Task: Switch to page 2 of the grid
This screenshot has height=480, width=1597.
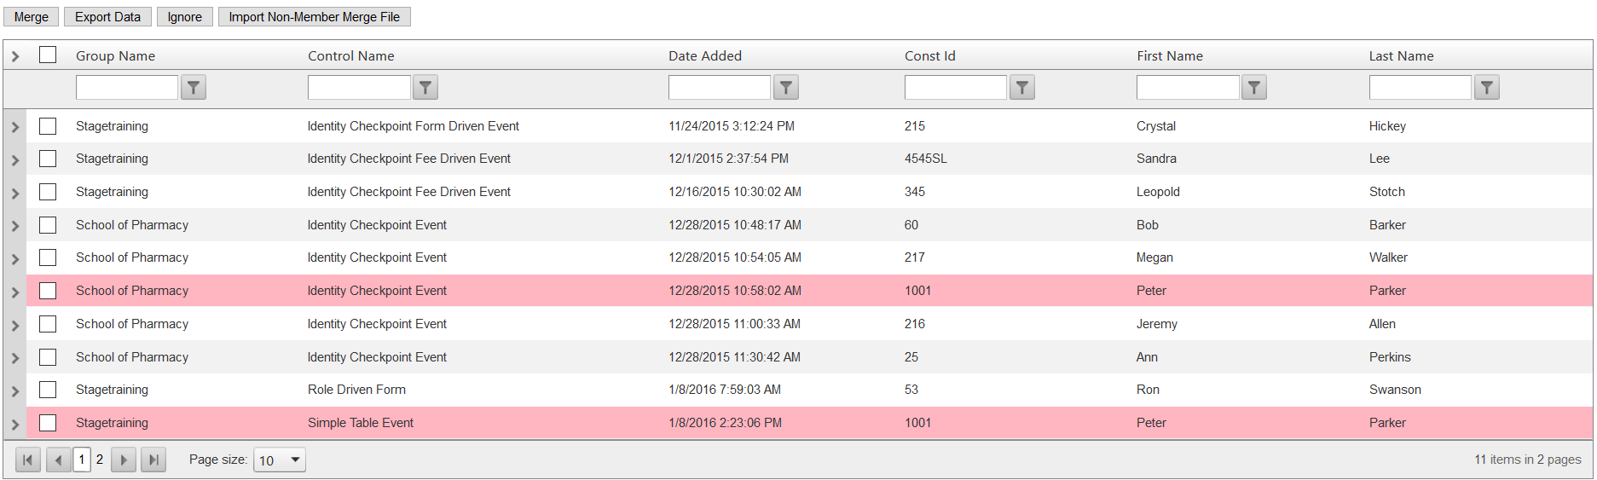Action: pyautogui.click(x=100, y=460)
